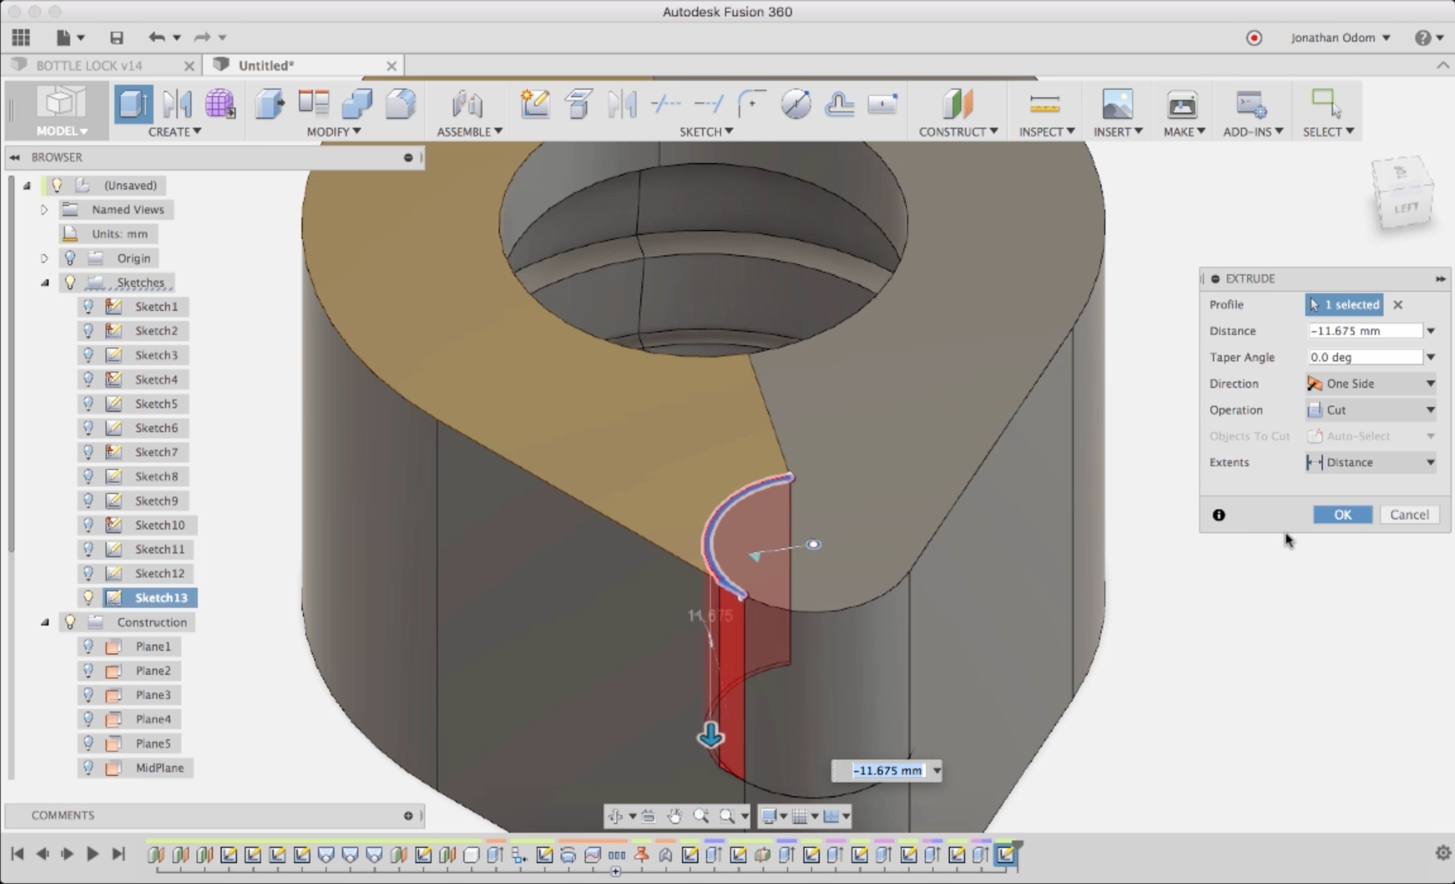Toggle visibility lightbulb of Plane3
The image size is (1455, 884).
tap(88, 694)
